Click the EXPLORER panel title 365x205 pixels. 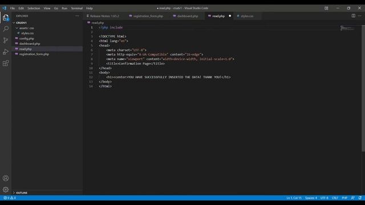[x=22, y=16]
